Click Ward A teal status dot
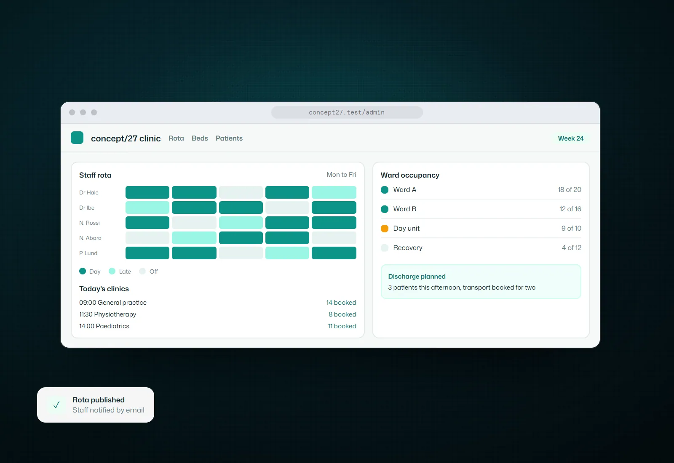 pos(385,190)
